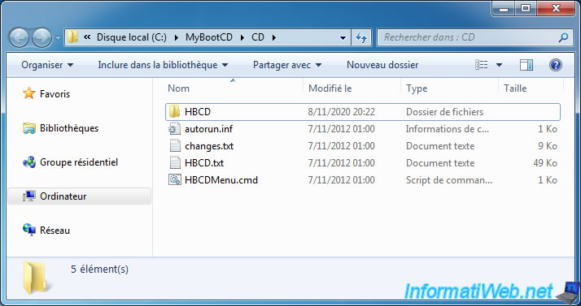The width and height of the screenshot is (581, 306).
Task: Click Informations de c... type cell
Action: (448, 129)
